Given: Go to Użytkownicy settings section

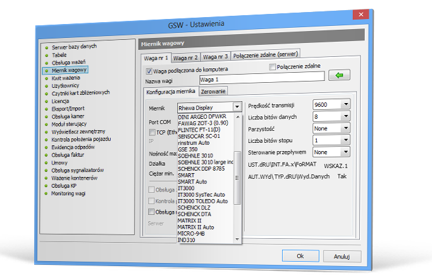Looking at the screenshot, I should 66,85.
